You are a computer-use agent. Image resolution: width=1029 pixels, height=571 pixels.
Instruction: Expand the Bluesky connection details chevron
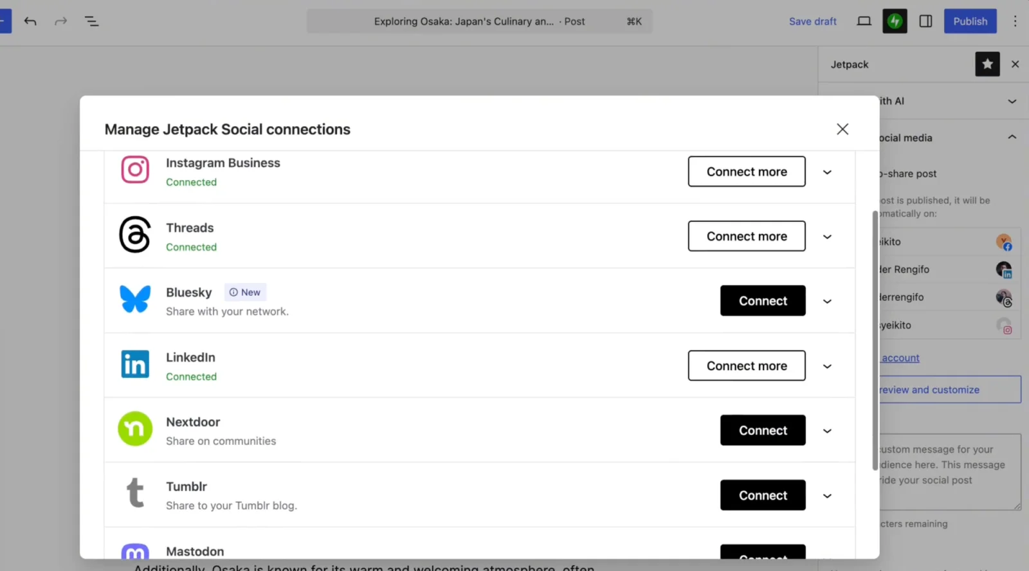point(828,302)
